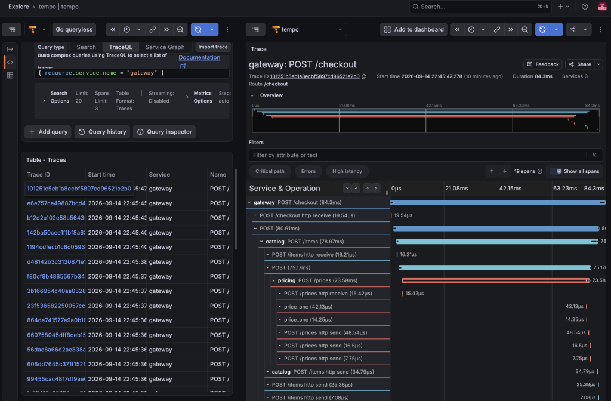
Task: Open the help icon in top bar
Action: [x=585, y=7]
